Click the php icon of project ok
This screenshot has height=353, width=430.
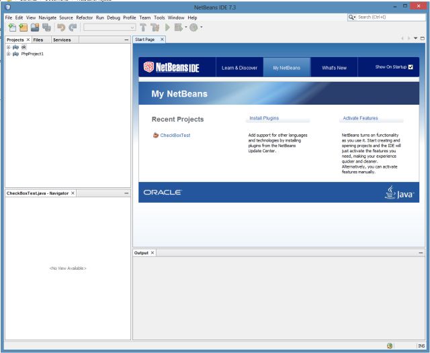click(x=15, y=47)
